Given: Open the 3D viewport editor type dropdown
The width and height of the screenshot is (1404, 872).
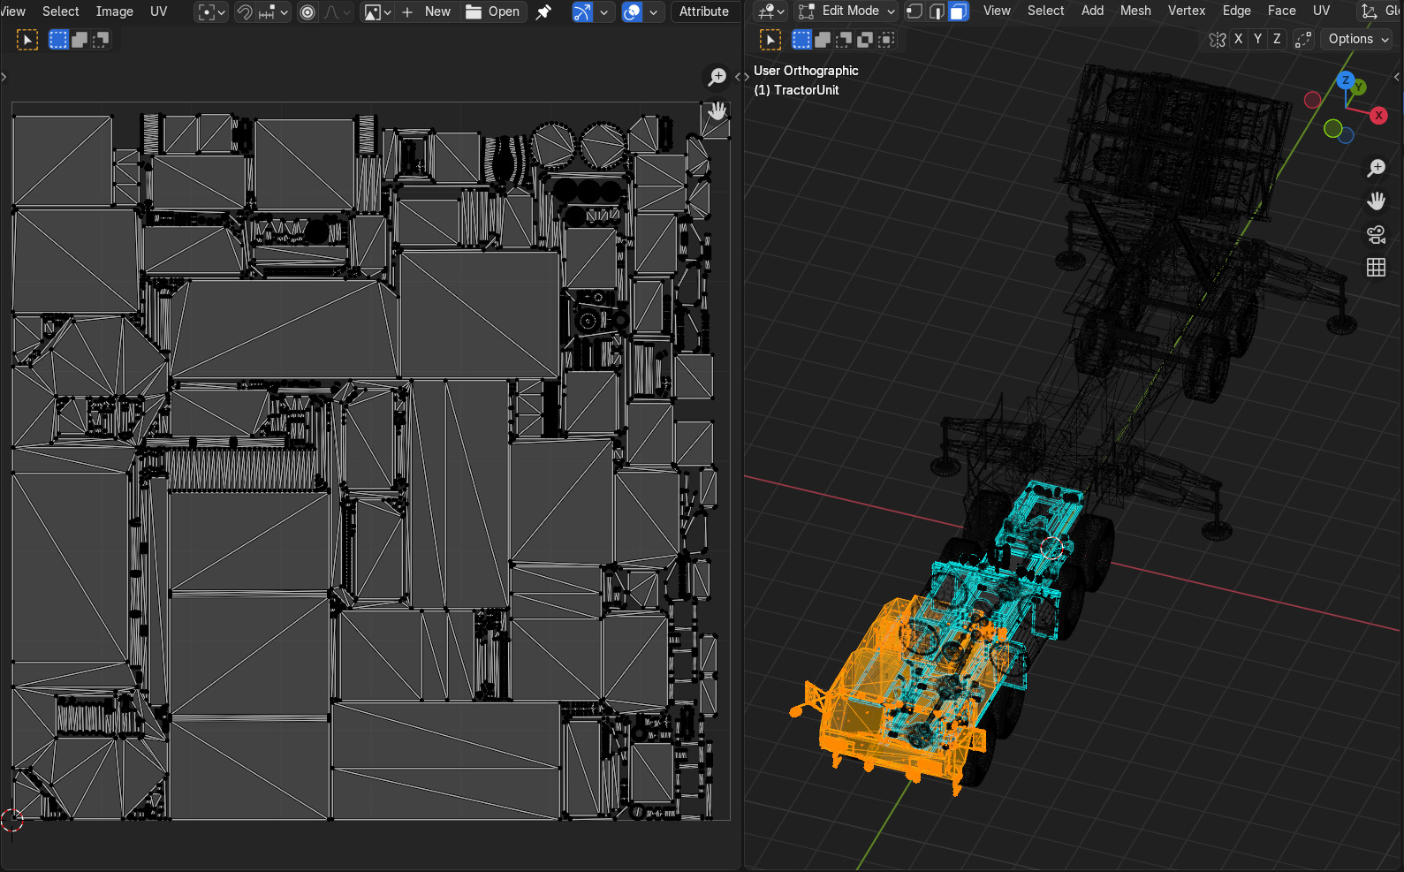Looking at the screenshot, I should coord(771,11).
